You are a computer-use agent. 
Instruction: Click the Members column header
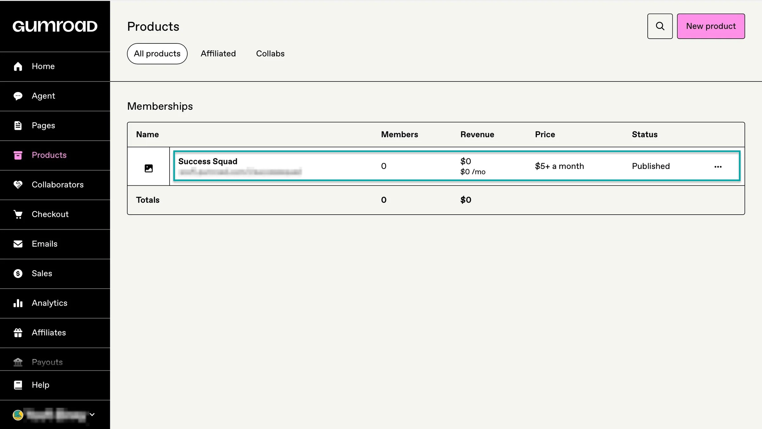coord(399,134)
